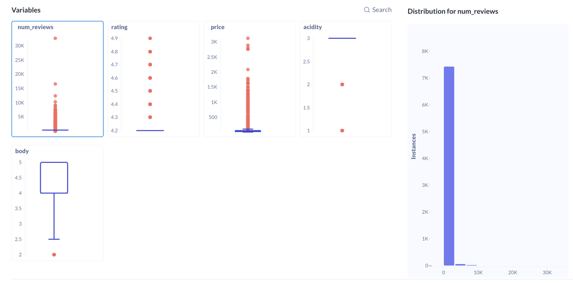Click the Distribution for num_reviews title
573x283 pixels.
453,11
